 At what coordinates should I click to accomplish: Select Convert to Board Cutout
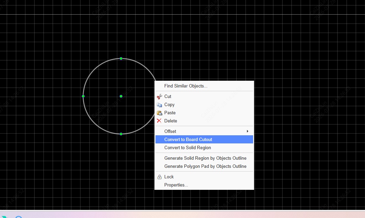[204, 139]
